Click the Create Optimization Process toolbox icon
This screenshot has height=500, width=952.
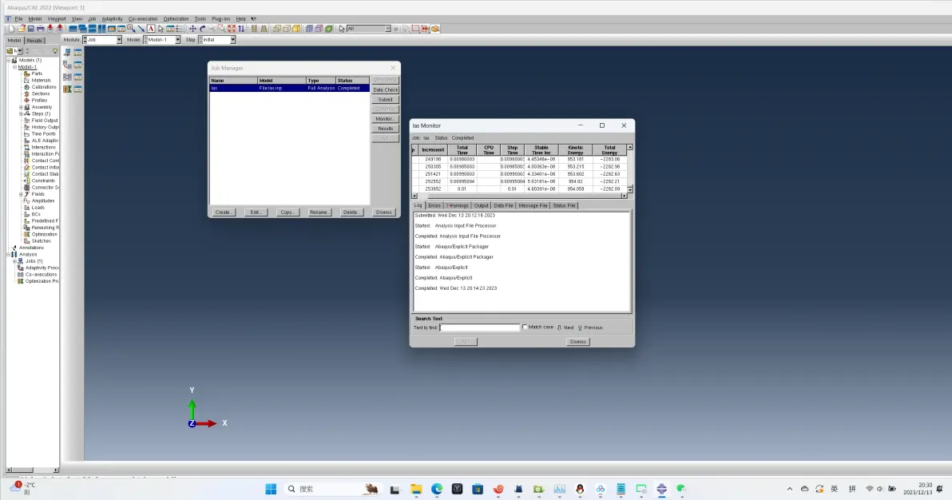67,89
